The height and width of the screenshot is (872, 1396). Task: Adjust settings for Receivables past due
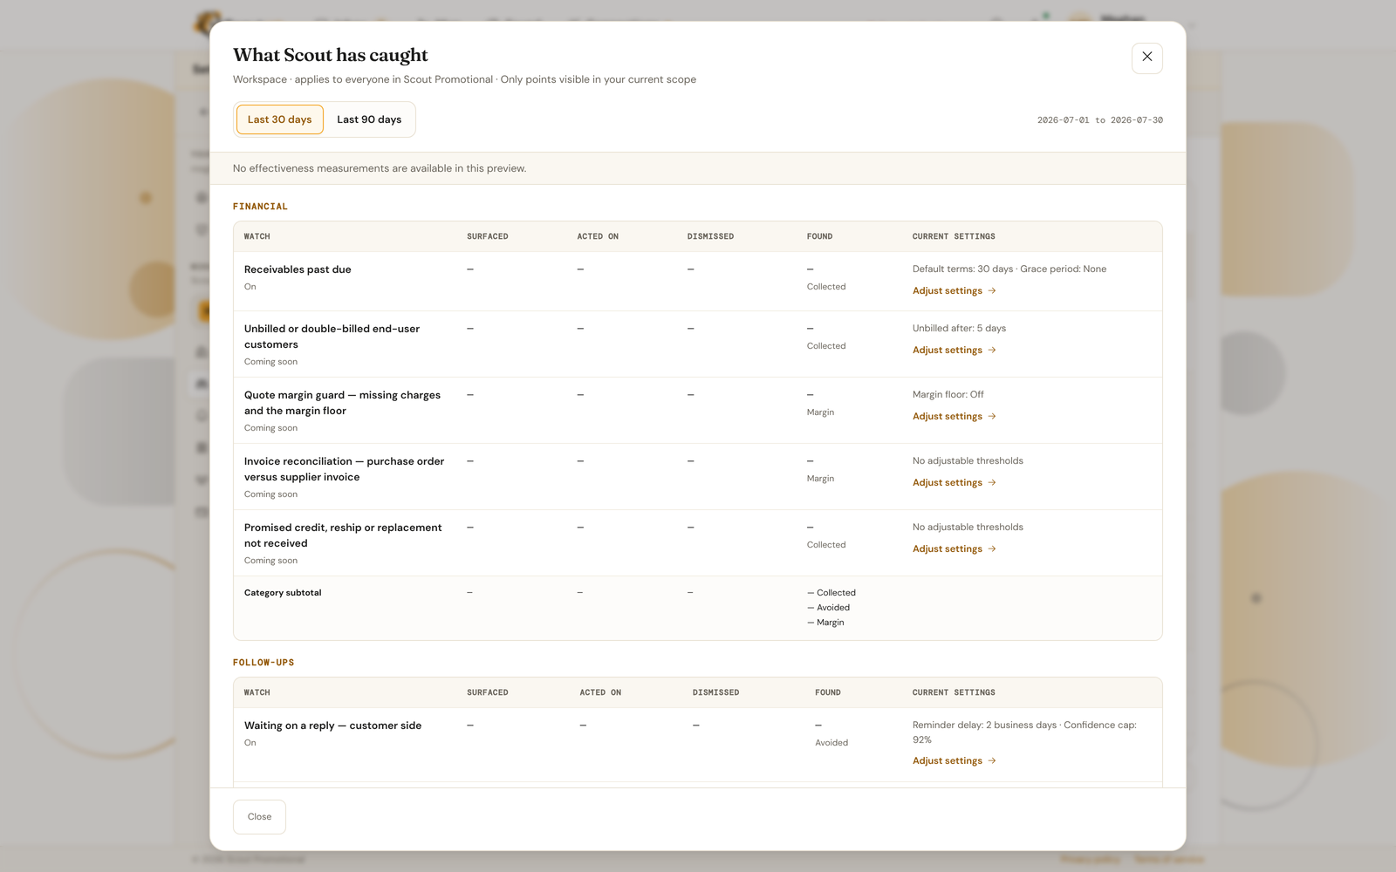point(954,291)
